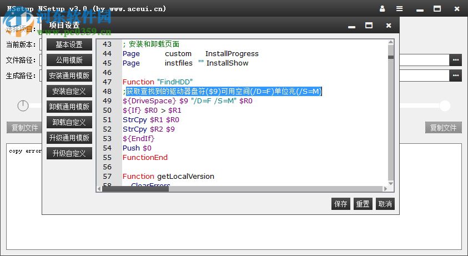This screenshot has height=256, width=468.
Task: Close the 项目设置 dialog
Action: click(388, 26)
